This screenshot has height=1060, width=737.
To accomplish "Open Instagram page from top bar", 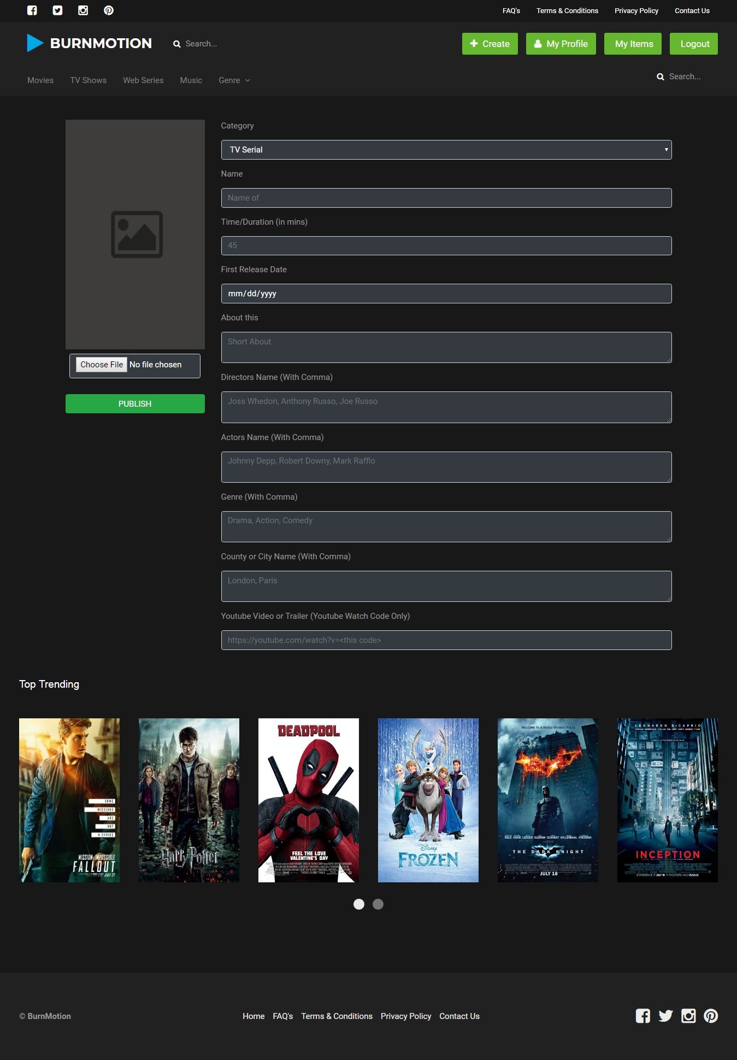I will tap(83, 10).
